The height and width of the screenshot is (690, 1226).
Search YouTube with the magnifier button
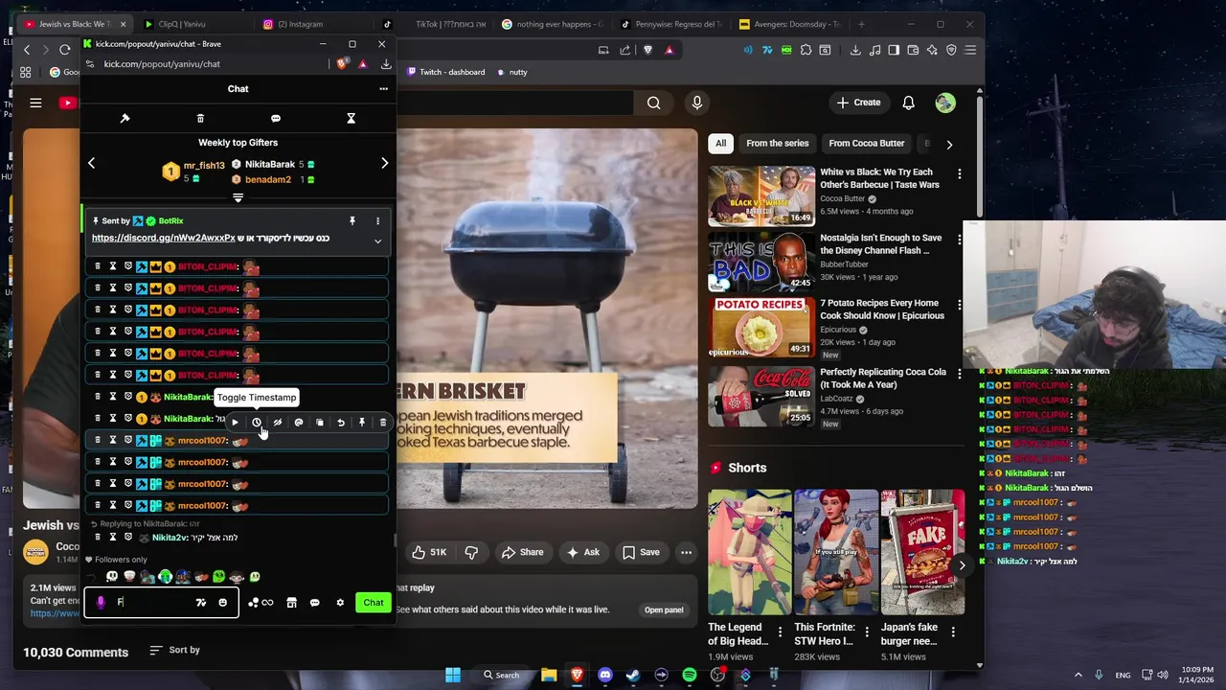pyautogui.click(x=653, y=103)
